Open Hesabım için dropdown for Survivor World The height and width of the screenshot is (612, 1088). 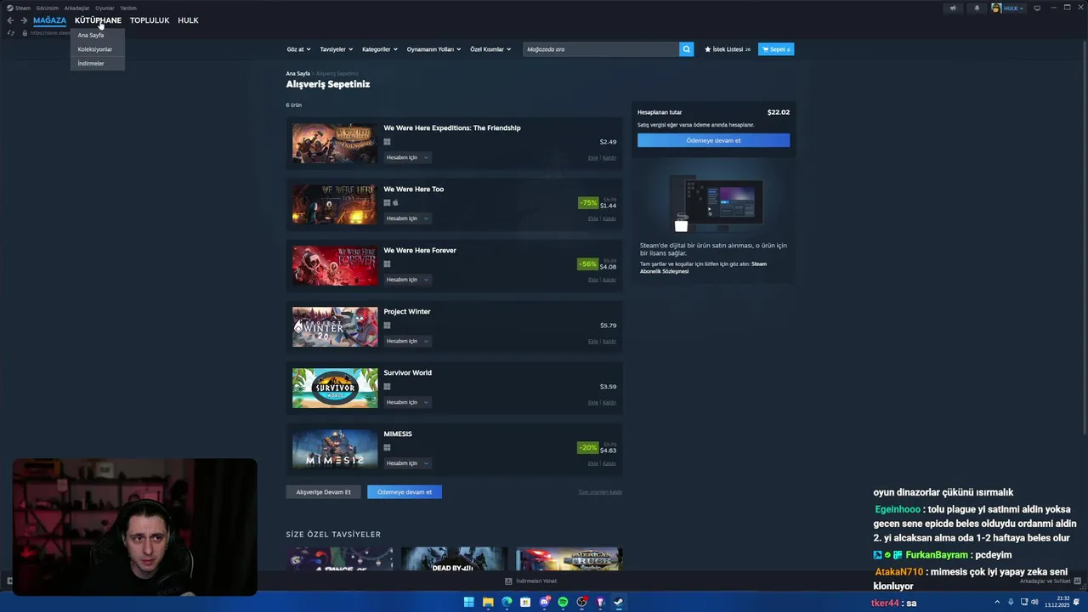[407, 402]
